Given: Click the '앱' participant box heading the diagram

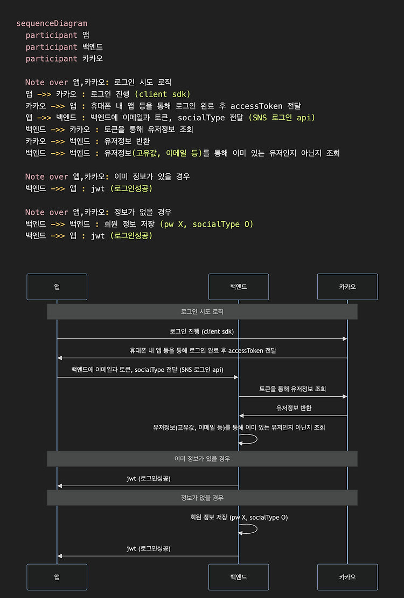Looking at the screenshot, I should [57, 287].
